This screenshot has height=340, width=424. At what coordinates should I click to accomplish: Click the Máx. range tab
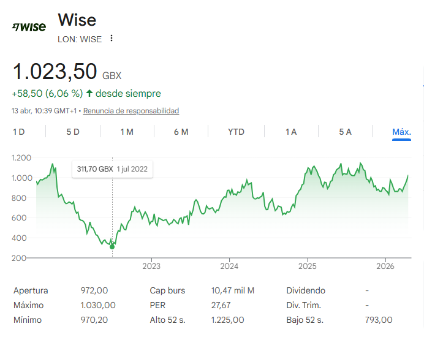pyautogui.click(x=401, y=132)
